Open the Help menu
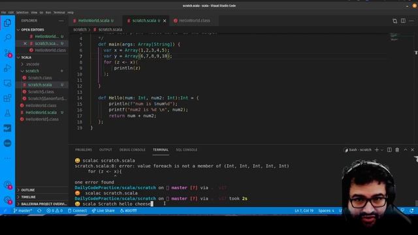Viewport: 418px width, 235px height. click(71, 12)
